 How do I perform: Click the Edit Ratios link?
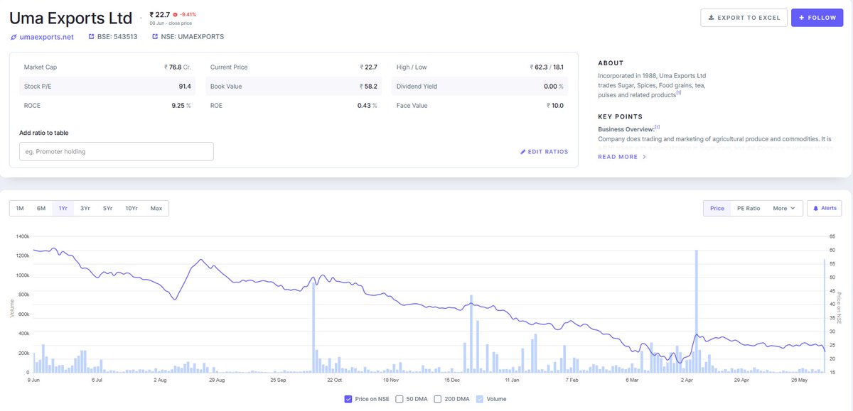[x=544, y=152]
